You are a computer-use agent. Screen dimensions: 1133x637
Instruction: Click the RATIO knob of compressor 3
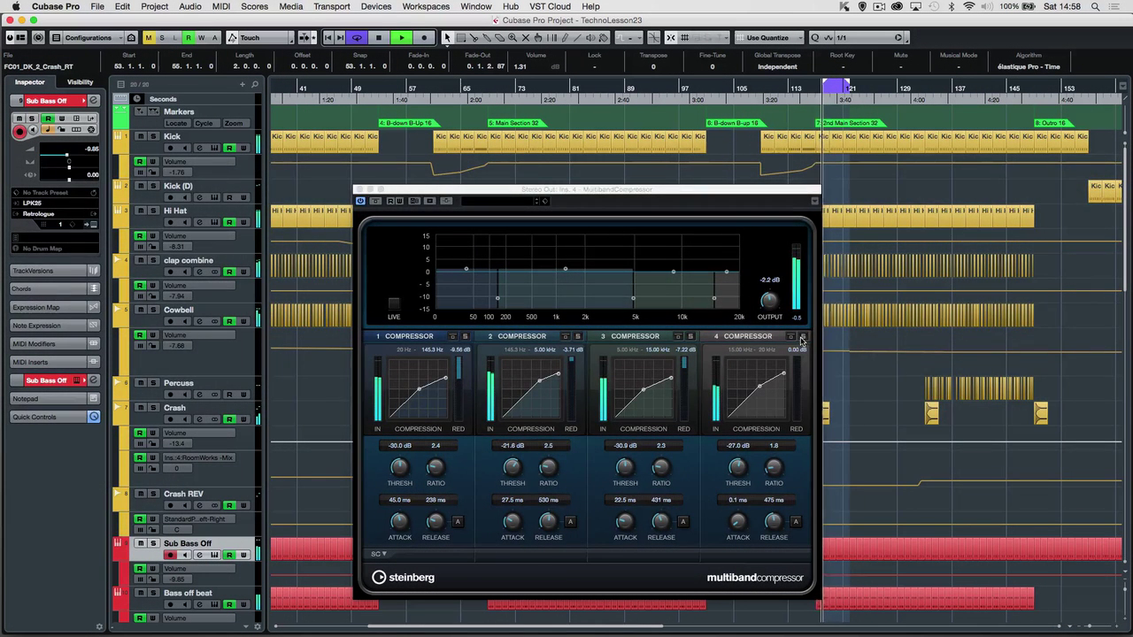coord(661,466)
